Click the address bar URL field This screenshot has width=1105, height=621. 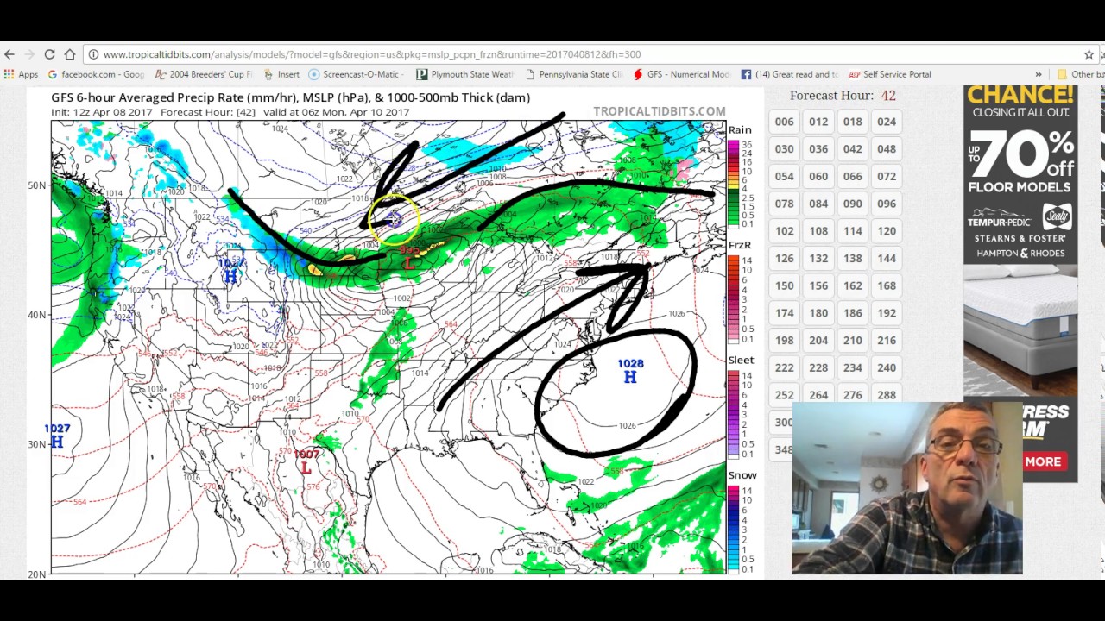pos(587,54)
